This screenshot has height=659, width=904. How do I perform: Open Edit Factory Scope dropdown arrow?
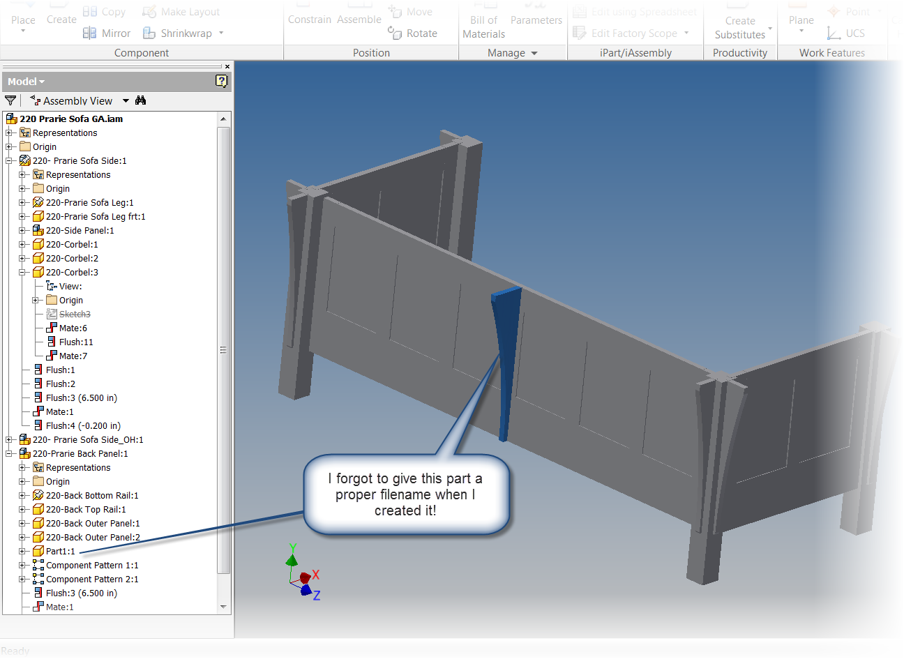[686, 33]
